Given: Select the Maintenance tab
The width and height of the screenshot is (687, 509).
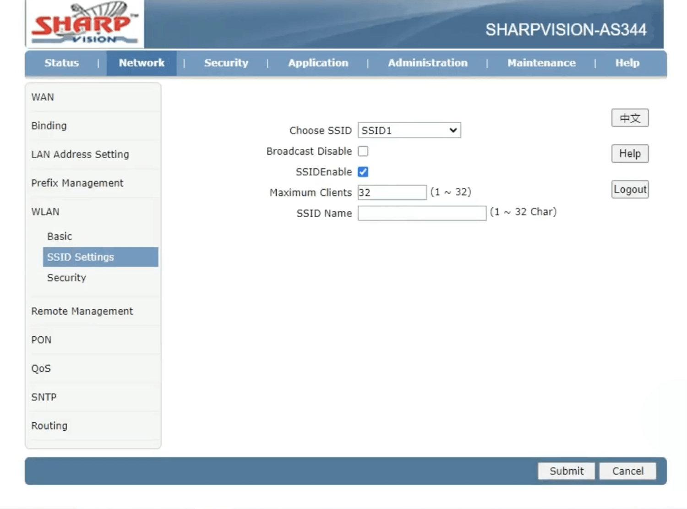Looking at the screenshot, I should (x=541, y=63).
